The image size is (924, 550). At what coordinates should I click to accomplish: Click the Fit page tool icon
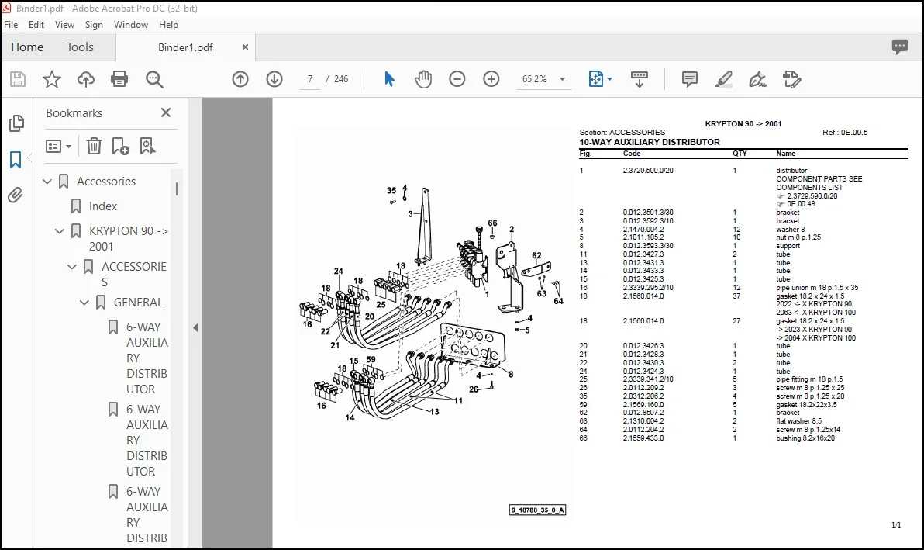(x=596, y=79)
